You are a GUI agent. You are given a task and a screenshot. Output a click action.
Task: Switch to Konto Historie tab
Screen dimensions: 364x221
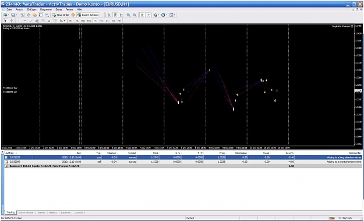pyautogui.click(x=26, y=213)
